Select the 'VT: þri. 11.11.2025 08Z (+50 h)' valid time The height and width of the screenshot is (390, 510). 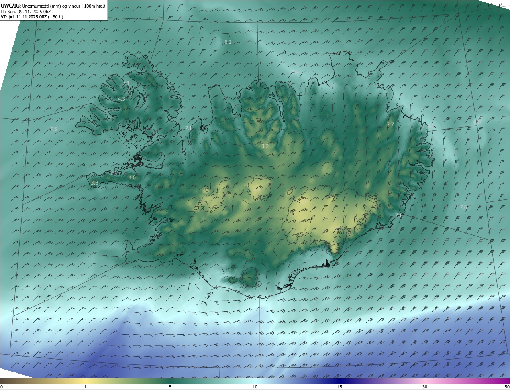pos(32,17)
